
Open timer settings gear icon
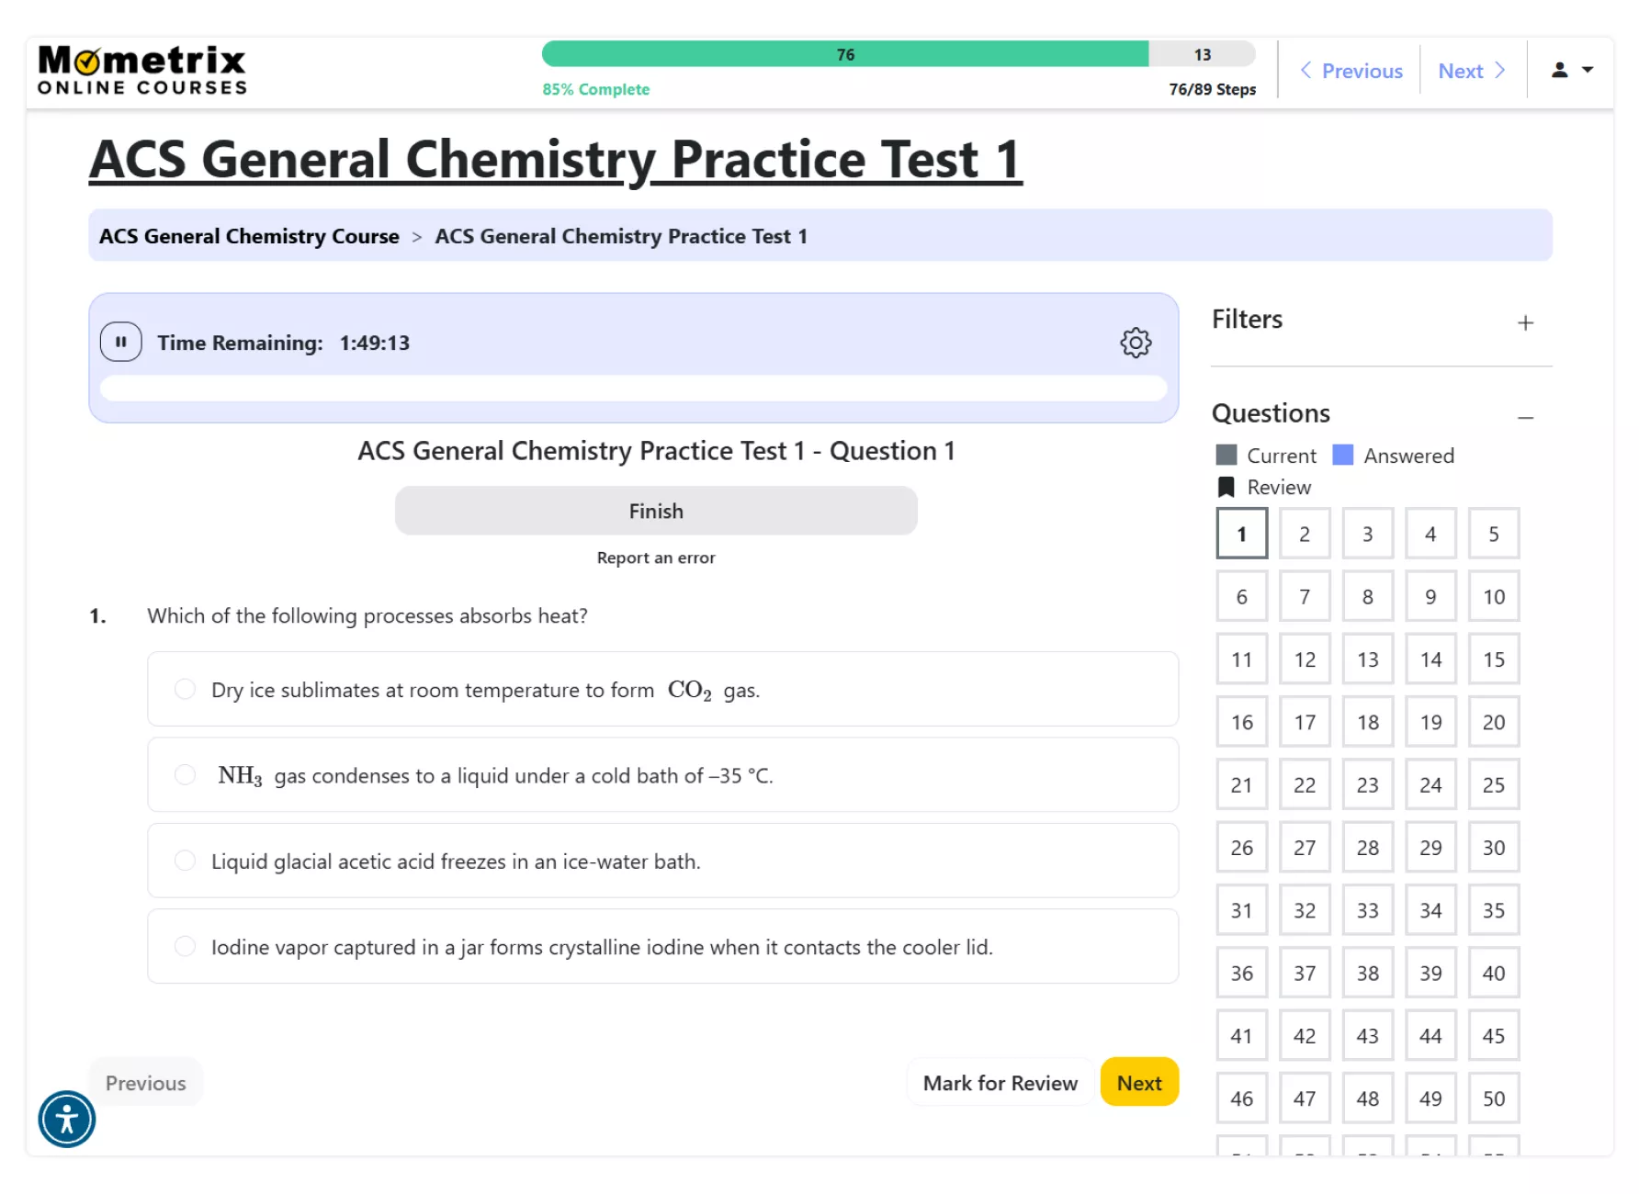[1136, 343]
